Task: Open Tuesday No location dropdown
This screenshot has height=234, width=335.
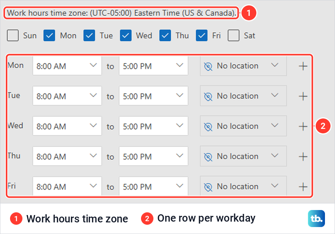Action: coord(243,96)
